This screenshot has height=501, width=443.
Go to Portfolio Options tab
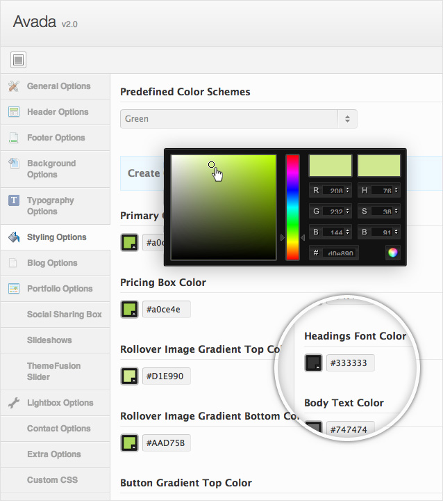[55, 289]
